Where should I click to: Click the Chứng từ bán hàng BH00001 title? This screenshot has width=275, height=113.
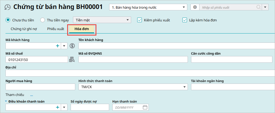coord(58,7)
